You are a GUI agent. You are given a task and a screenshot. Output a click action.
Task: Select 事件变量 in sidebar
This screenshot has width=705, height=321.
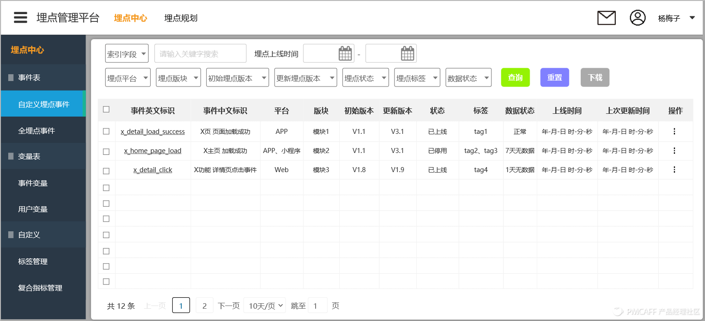click(x=43, y=183)
